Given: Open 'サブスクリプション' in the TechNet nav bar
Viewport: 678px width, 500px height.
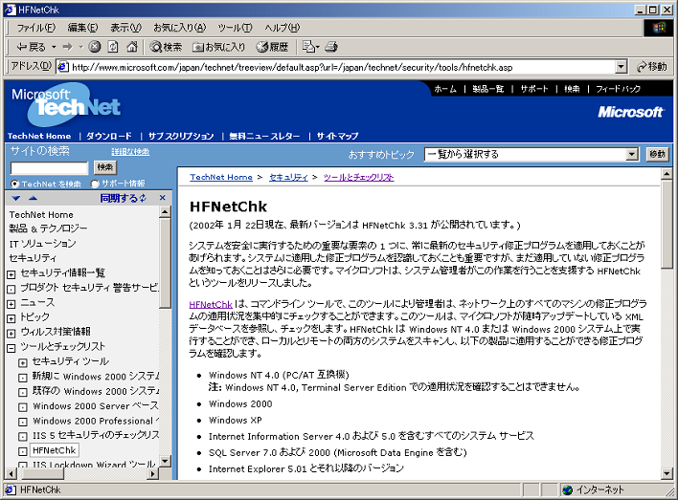Looking at the screenshot, I should [x=181, y=136].
